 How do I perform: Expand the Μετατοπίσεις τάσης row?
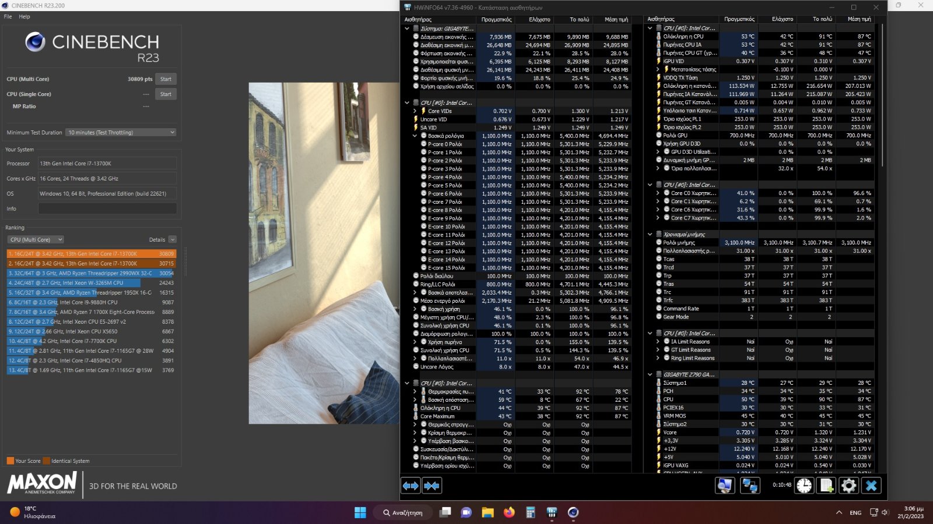[658, 69]
